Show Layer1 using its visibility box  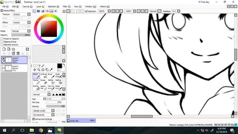pyautogui.click(x=3, y=67)
